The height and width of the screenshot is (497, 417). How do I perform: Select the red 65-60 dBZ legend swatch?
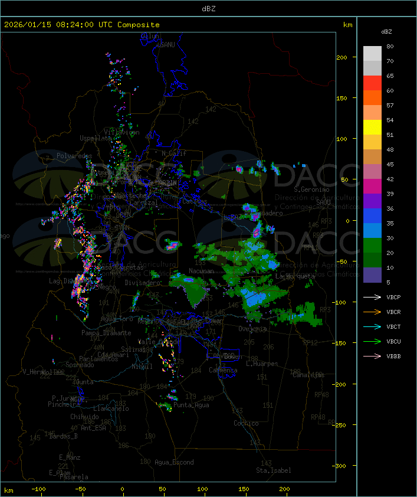point(372,83)
